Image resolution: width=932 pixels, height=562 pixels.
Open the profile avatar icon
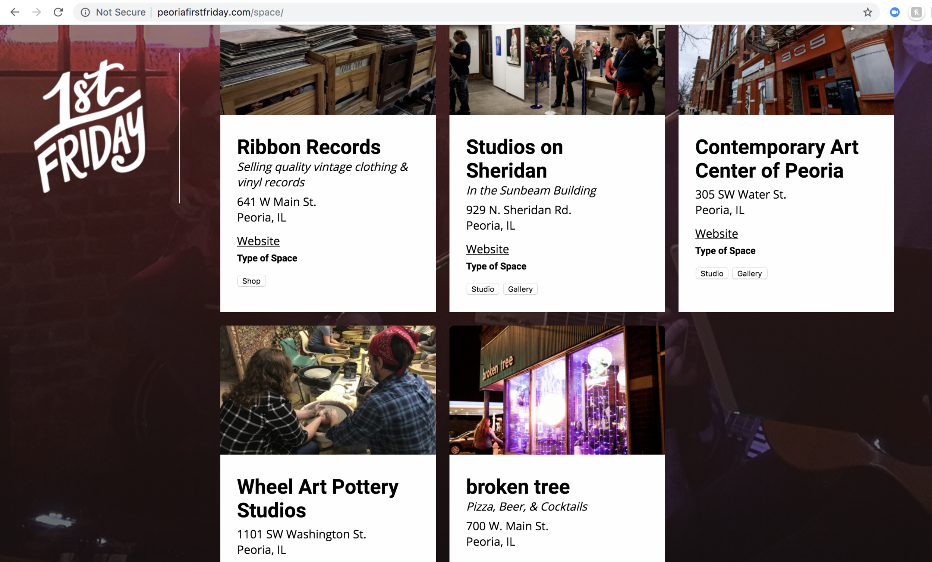[x=916, y=12]
